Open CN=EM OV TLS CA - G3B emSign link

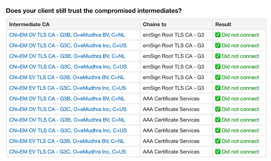point(67,56)
